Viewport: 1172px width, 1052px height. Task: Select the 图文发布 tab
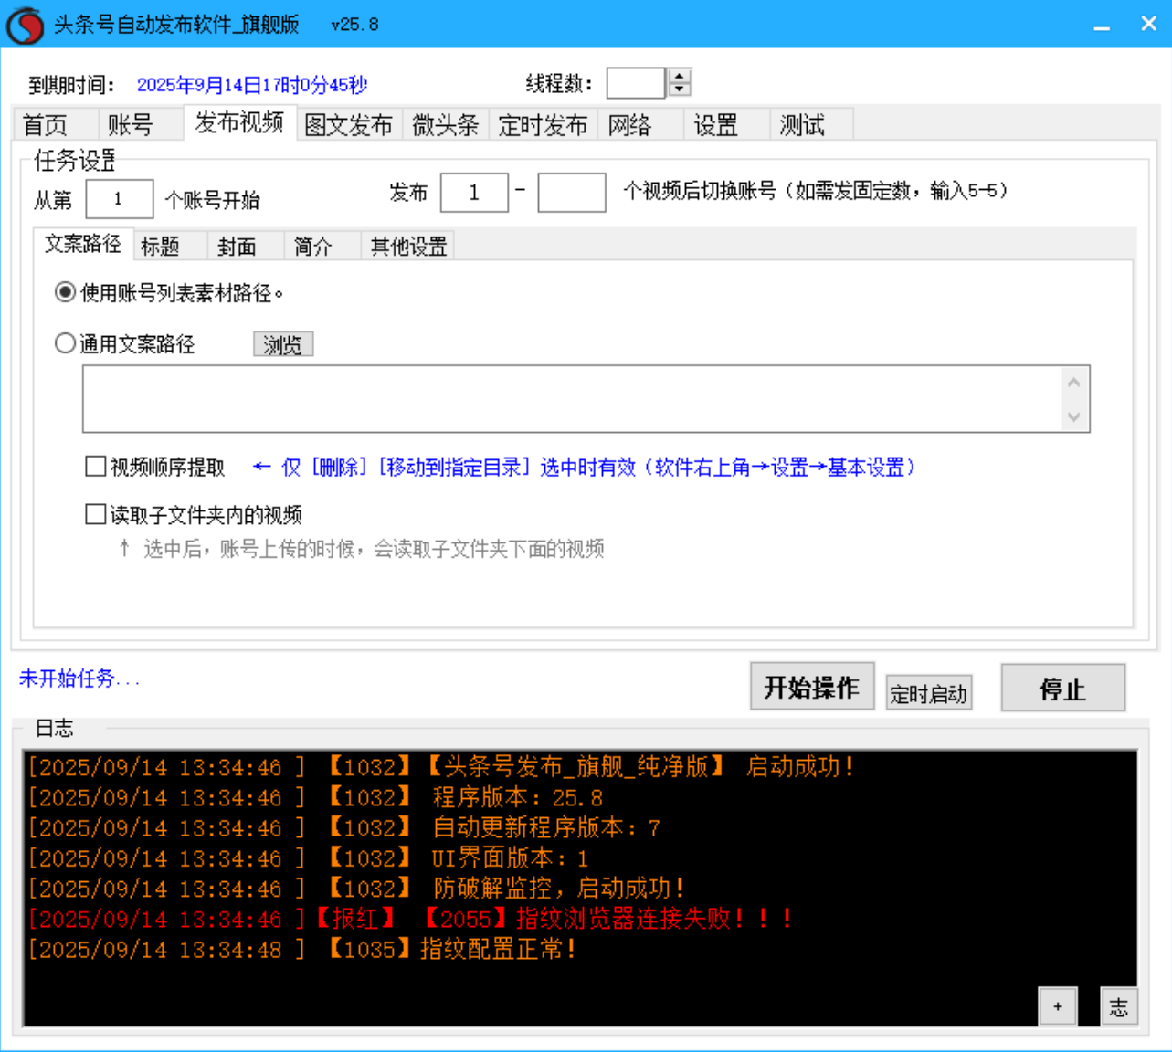351,124
